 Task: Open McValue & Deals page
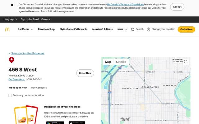click(102, 29)
